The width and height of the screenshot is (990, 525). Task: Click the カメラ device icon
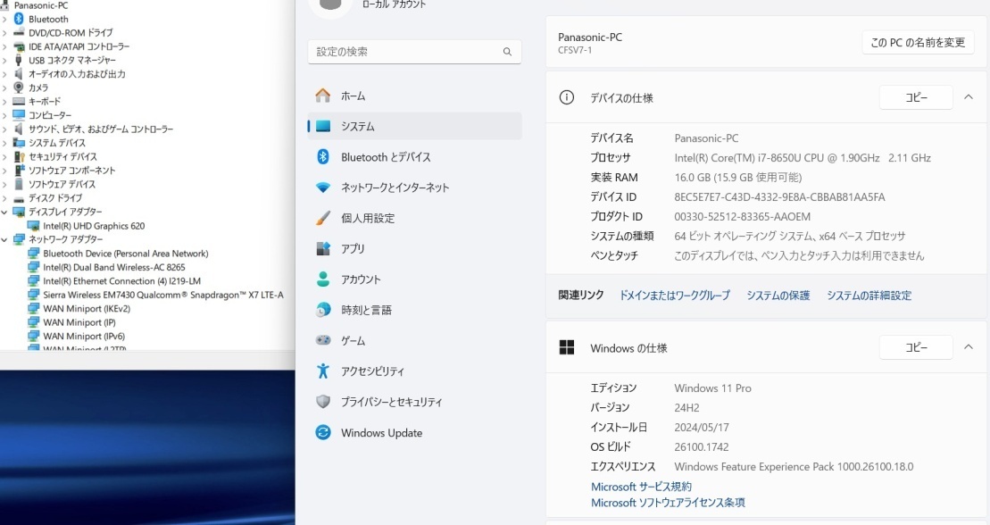click(19, 87)
